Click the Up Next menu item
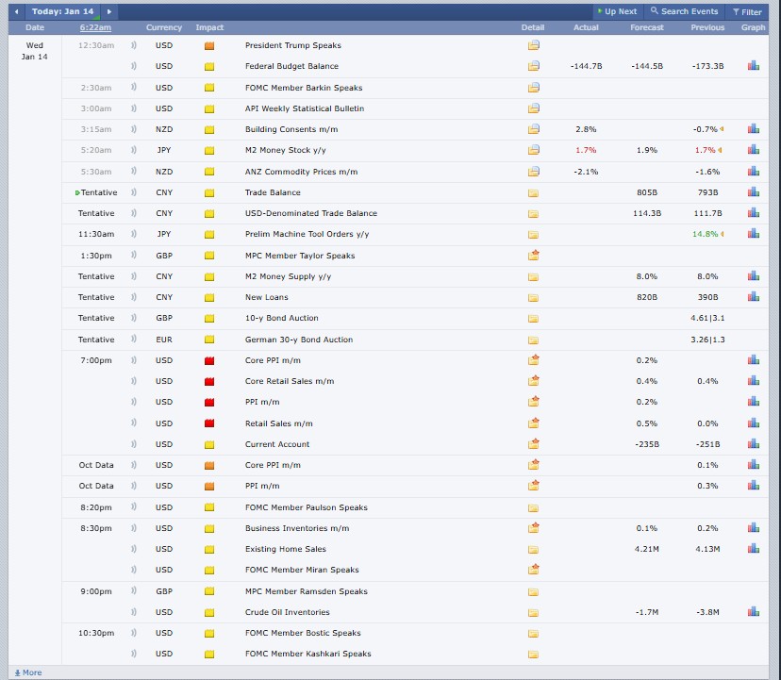Viewport: 781px width, 680px height. coord(617,11)
